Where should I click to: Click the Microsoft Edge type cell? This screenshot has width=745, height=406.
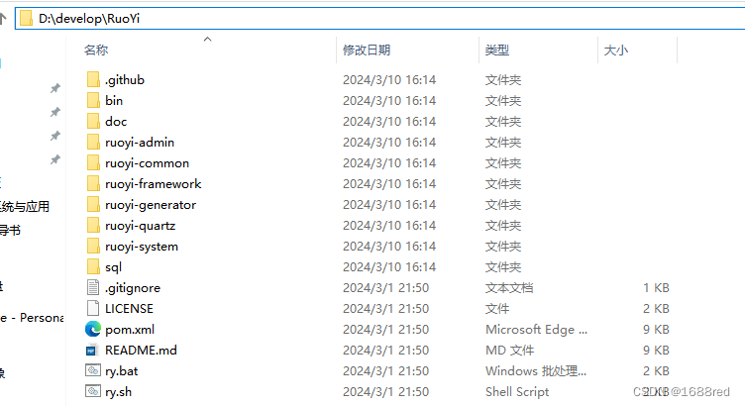tap(536, 330)
